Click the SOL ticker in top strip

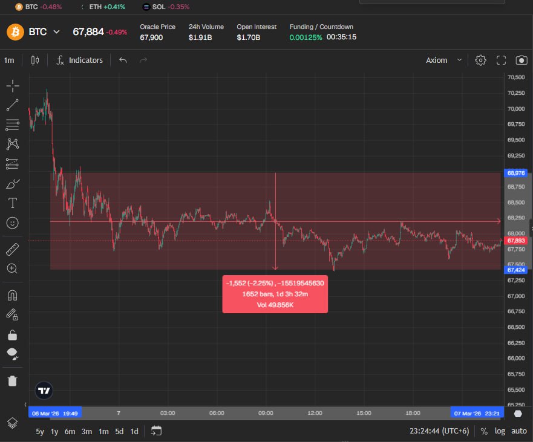point(166,7)
